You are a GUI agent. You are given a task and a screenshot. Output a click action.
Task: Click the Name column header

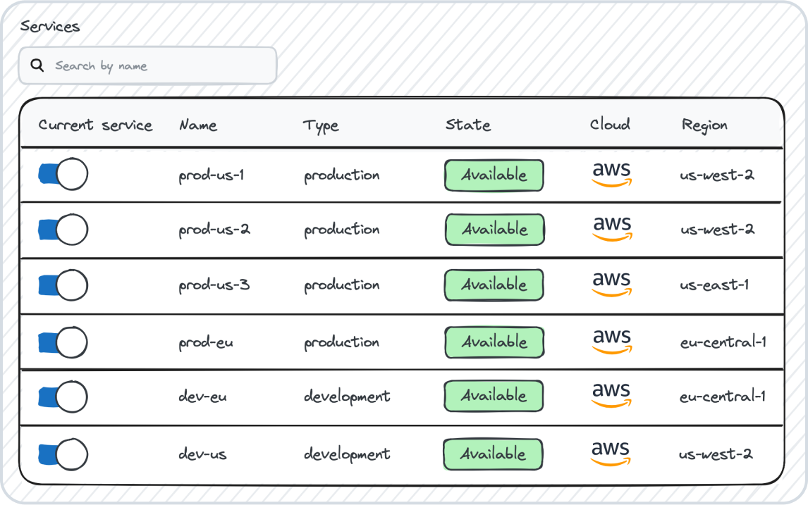(198, 125)
